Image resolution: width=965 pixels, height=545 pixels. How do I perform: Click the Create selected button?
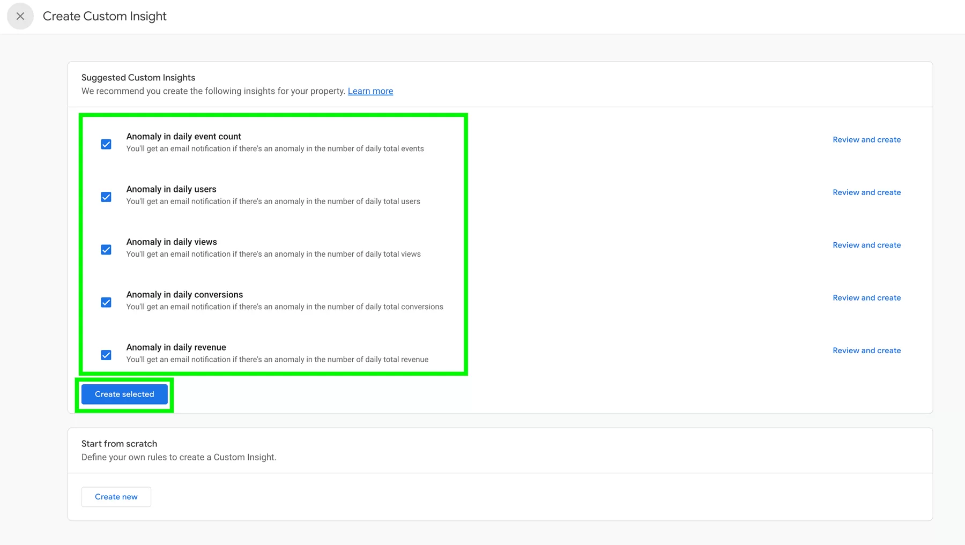(124, 394)
